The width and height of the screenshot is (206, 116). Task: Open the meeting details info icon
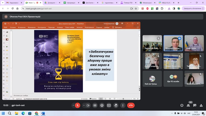click(182, 105)
